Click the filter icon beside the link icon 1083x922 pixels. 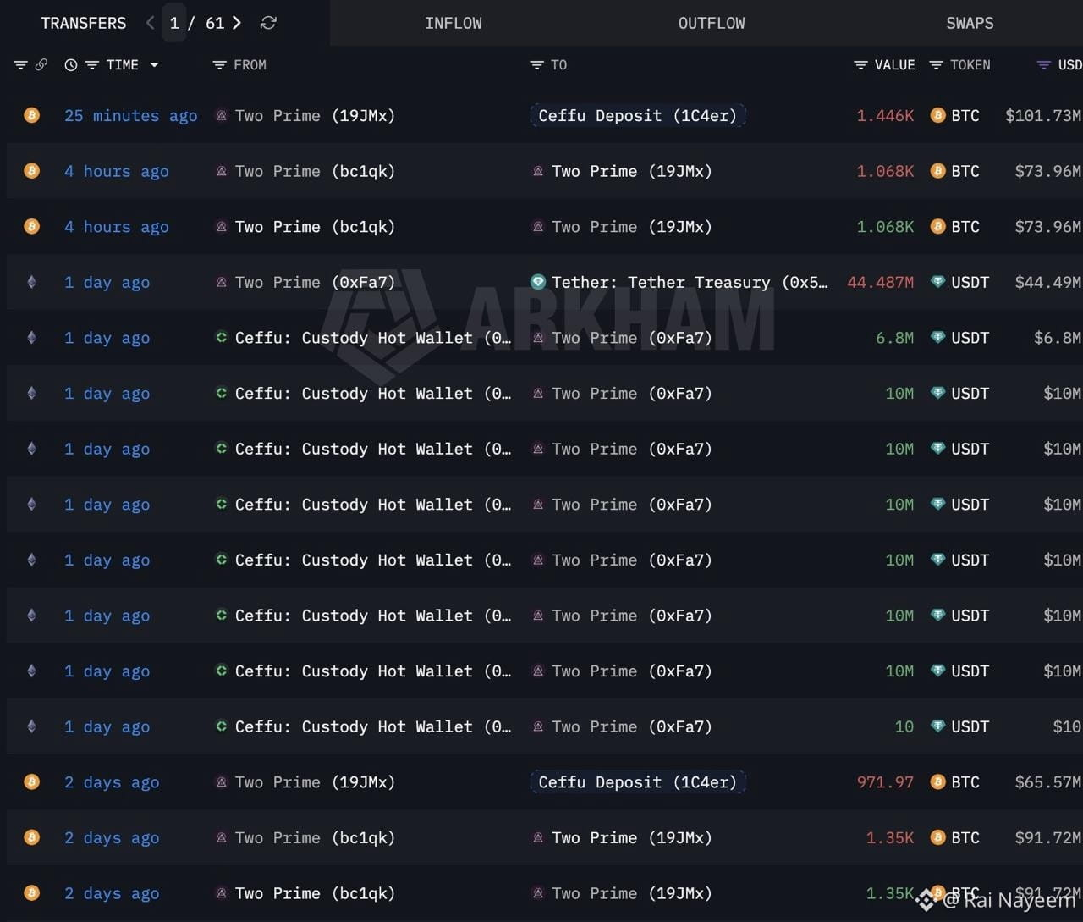(x=20, y=65)
